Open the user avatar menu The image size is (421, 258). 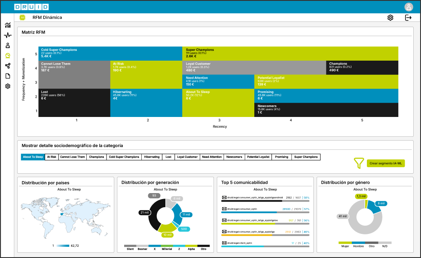point(409,7)
